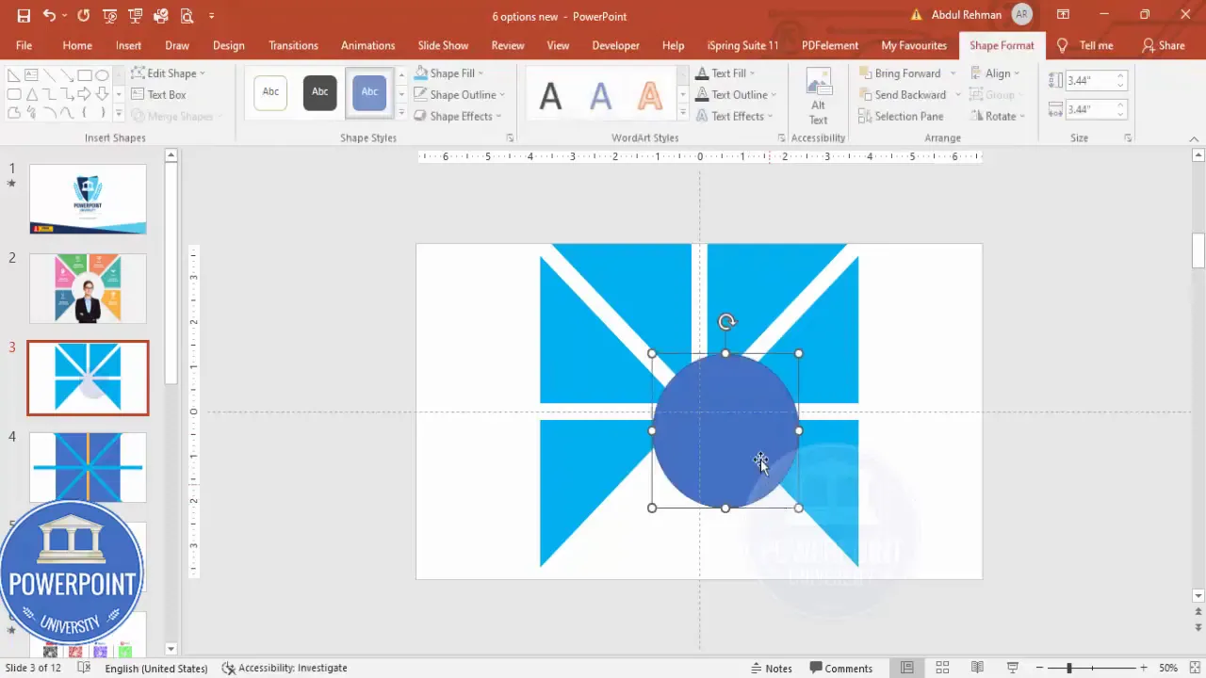This screenshot has width=1206, height=678.
Task: Switch to the Insert tab
Action: [x=129, y=45]
